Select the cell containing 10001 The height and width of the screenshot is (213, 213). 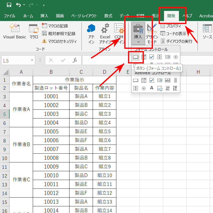[x=51, y=96]
